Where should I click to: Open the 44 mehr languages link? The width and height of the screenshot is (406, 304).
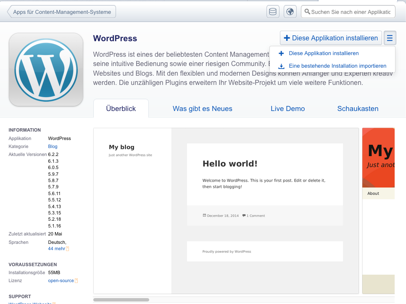(x=56, y=249)
